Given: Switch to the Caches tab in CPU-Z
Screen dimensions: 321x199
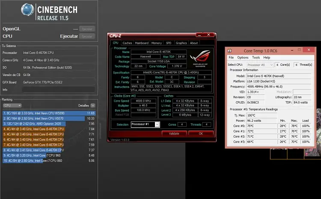Looking at the screenshot, I should tap(127, 43).
